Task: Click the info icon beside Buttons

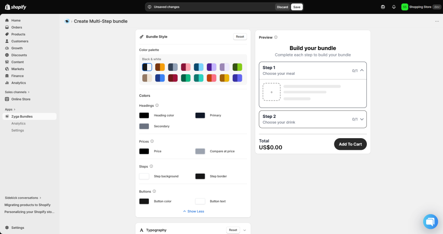Action: 154,191
